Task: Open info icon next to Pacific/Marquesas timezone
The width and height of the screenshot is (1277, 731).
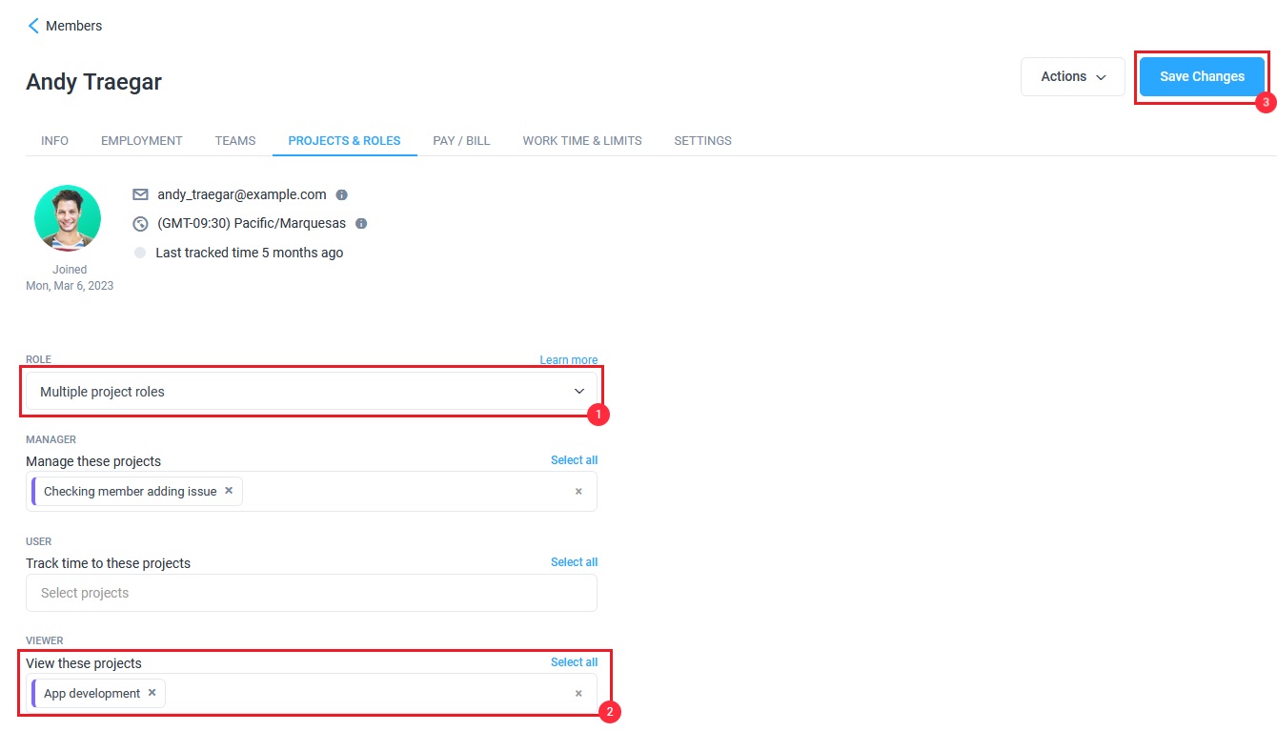Action: click(360, 224)
